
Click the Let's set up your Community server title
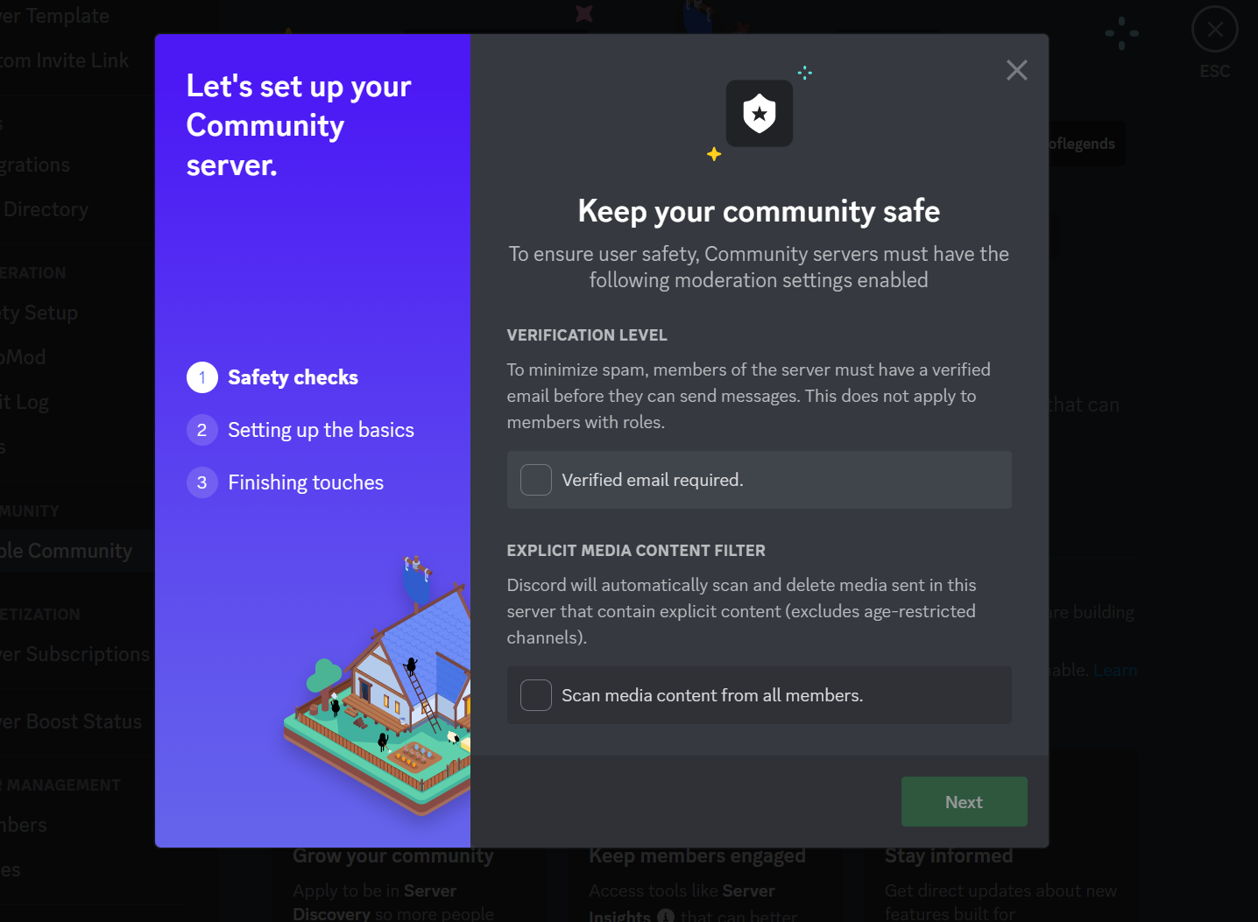[x=299, y=125]
